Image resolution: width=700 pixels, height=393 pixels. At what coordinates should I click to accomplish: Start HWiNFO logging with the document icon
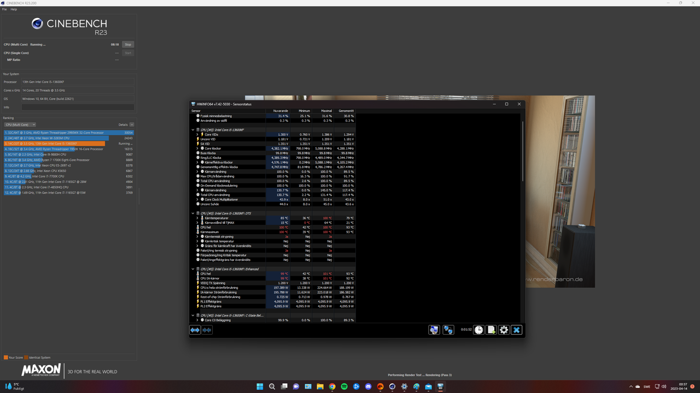[x=491, y=330]
